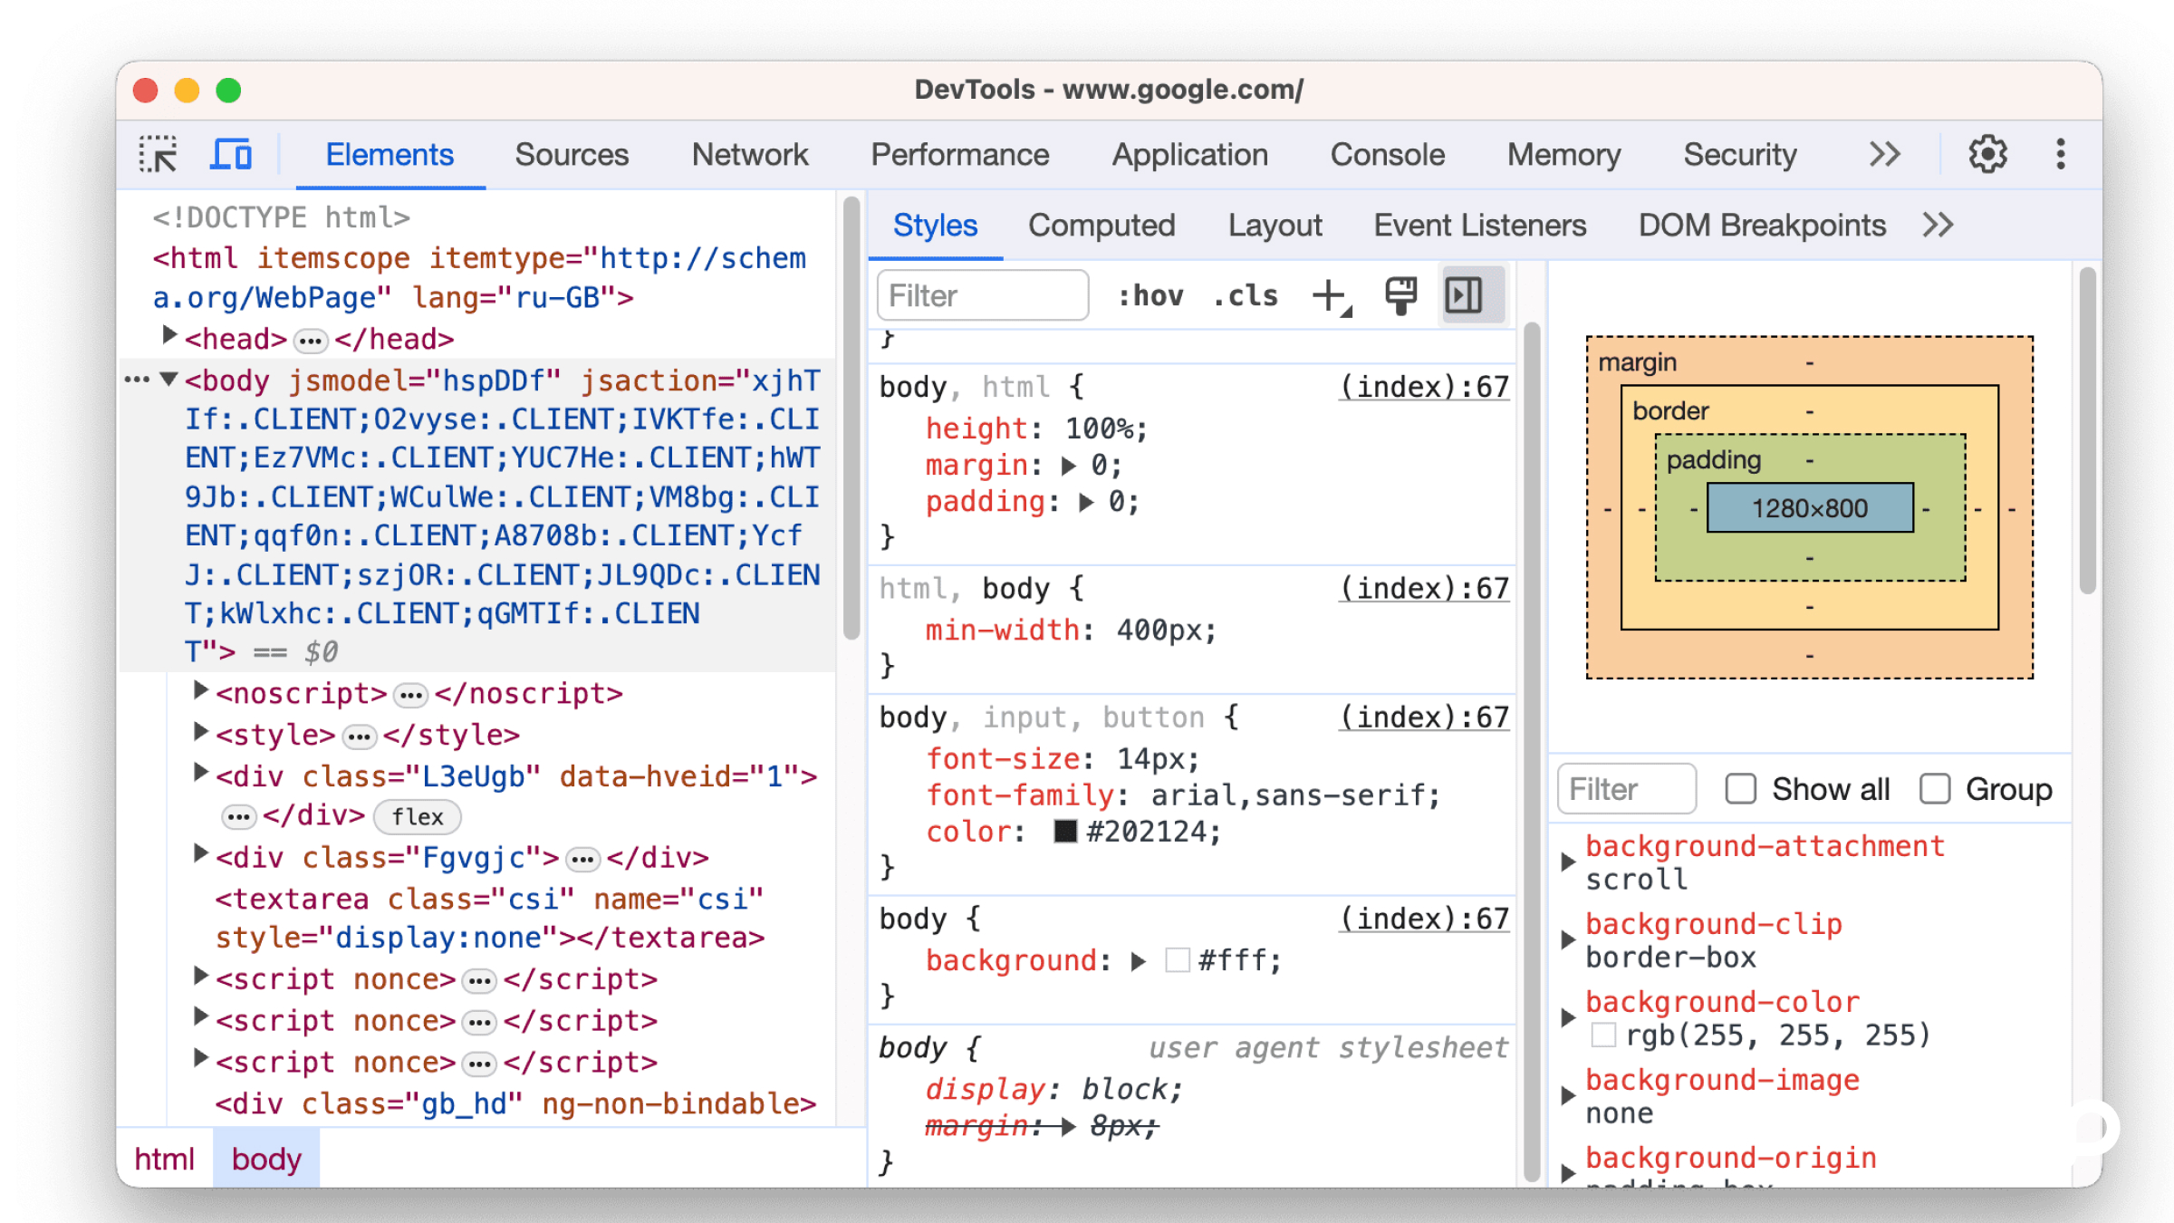Enable the Show all checkbox
Viewport: 2174px width, 1223px height.
[1740, 789]
